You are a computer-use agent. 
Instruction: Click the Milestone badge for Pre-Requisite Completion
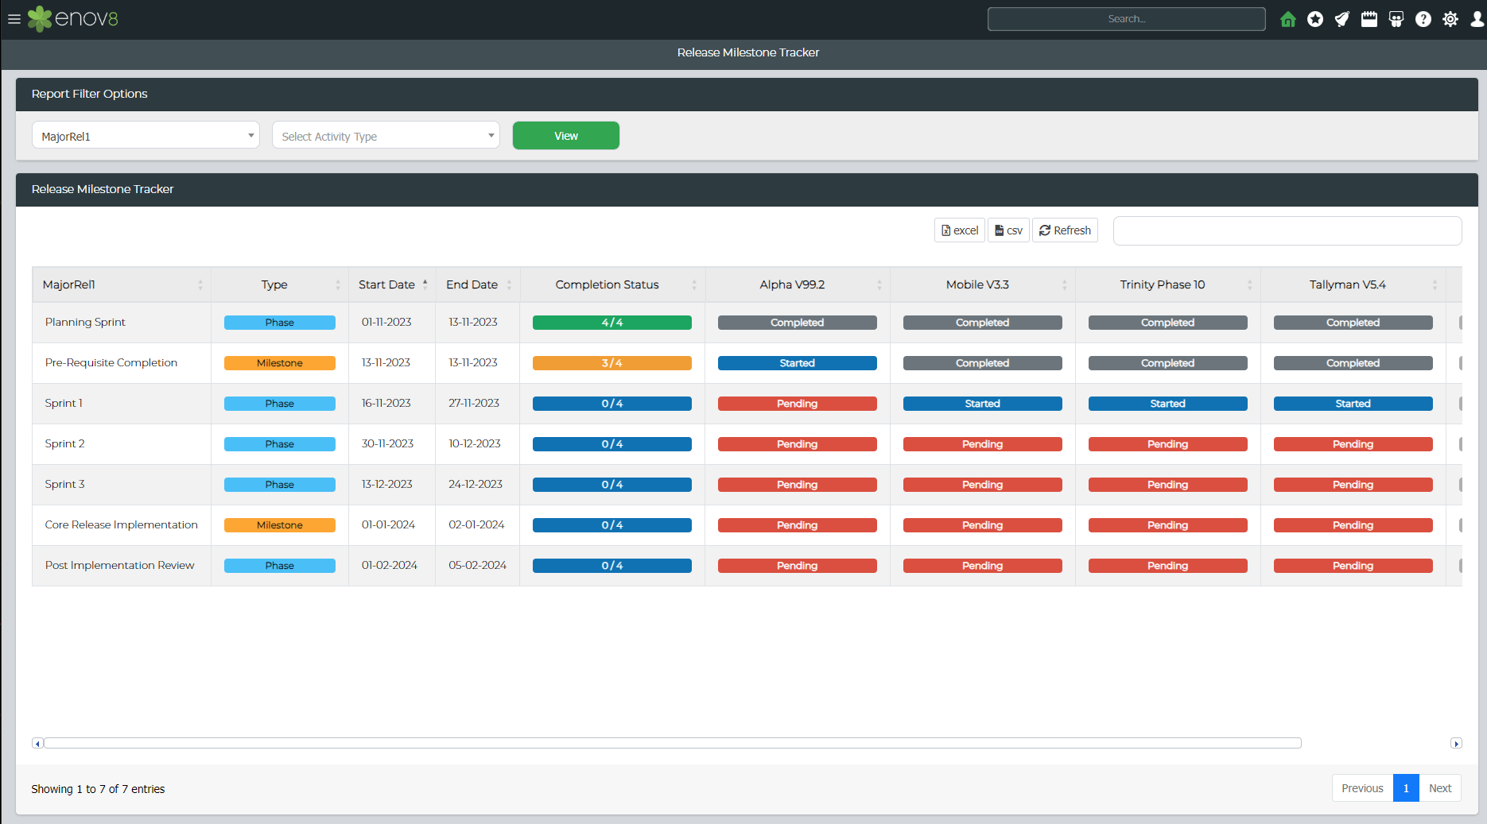(x=280, y=363)
